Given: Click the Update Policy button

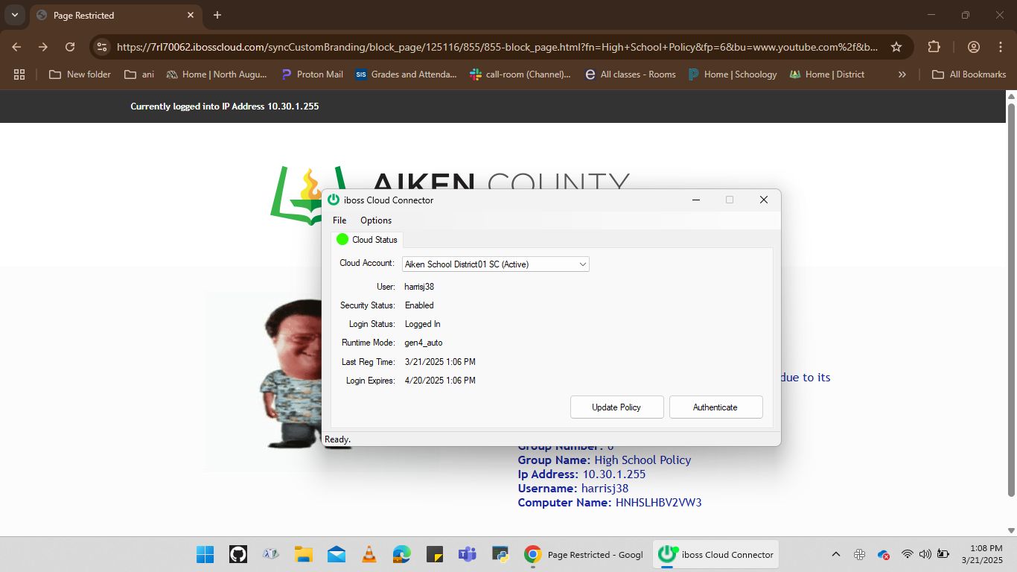Looking at the screenshot, I should point(616,407).
